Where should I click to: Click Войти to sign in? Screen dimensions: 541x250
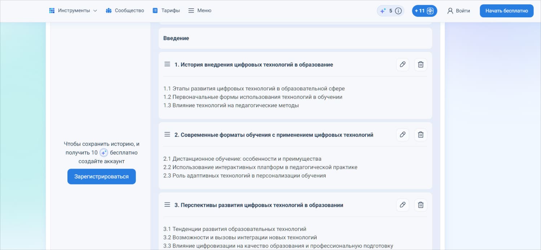tap(459, 11)
